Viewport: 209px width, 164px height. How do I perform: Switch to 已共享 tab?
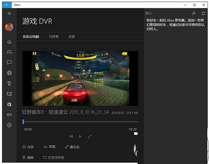54,37
